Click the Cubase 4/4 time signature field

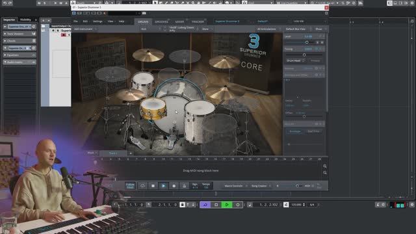(312, 205)
